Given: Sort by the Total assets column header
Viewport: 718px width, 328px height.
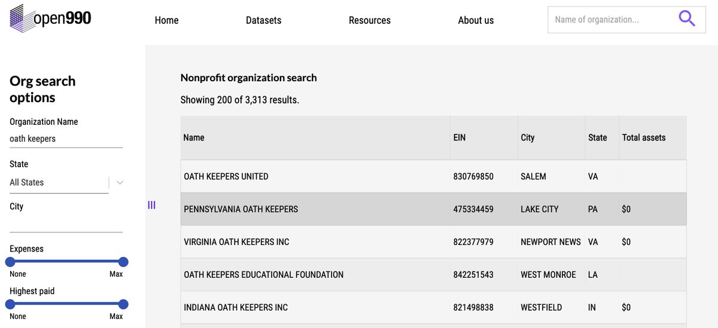Looking at the screenshot, I should [644, 137].
